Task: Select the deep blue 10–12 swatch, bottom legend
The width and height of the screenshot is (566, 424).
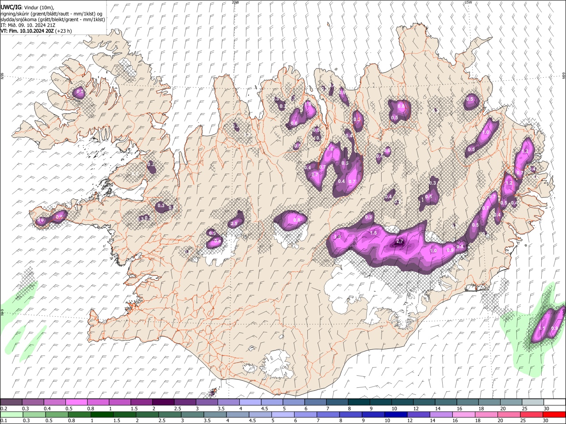Action: [x=396, y=414]
